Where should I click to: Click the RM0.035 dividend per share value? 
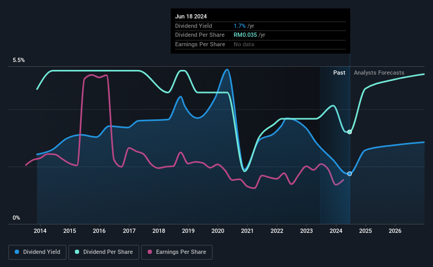[245, 35]
